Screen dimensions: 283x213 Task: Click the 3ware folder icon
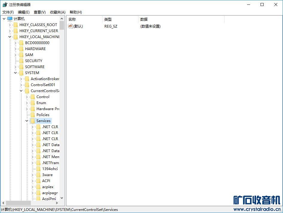(38, 175)
